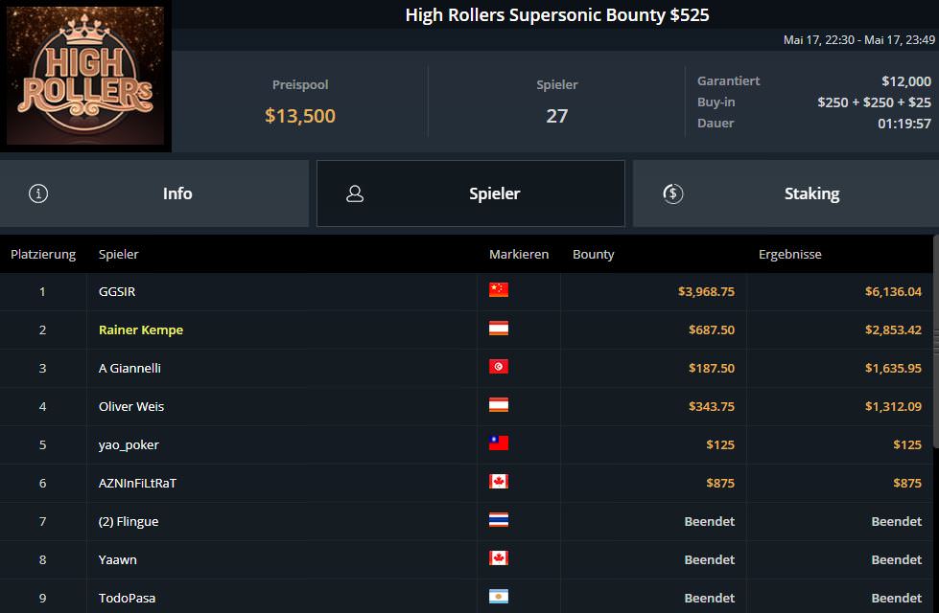The image size is (939, 613).
Task: Click AZNInFiLtRaT's Canada flag icon
Action: 499,482
